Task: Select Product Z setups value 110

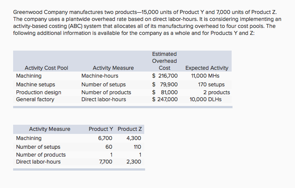Action: click(136, 147)
